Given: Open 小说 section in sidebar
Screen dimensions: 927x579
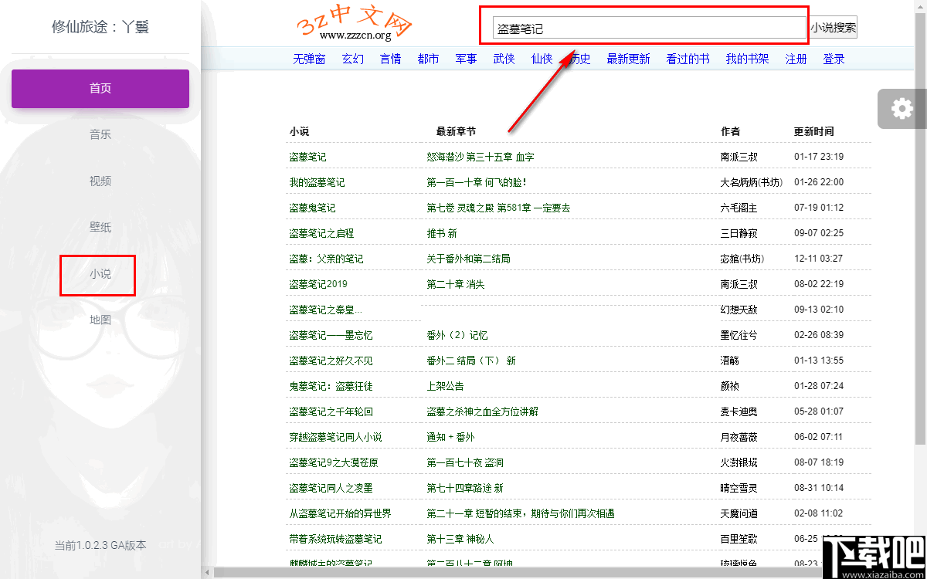Looking at the screenshot, I should coord(100,273).
